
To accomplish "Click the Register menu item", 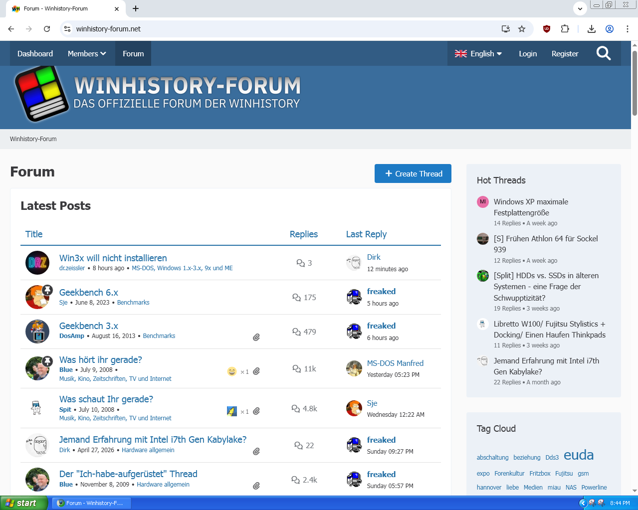I will [x=565, y=53].
